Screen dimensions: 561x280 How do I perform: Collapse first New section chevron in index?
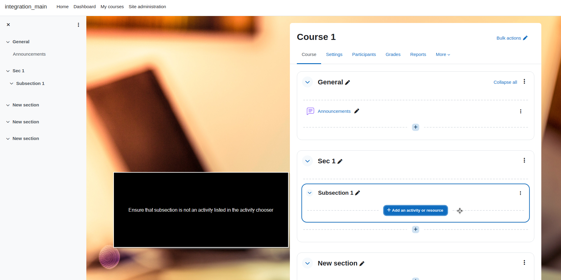(8, 105)
